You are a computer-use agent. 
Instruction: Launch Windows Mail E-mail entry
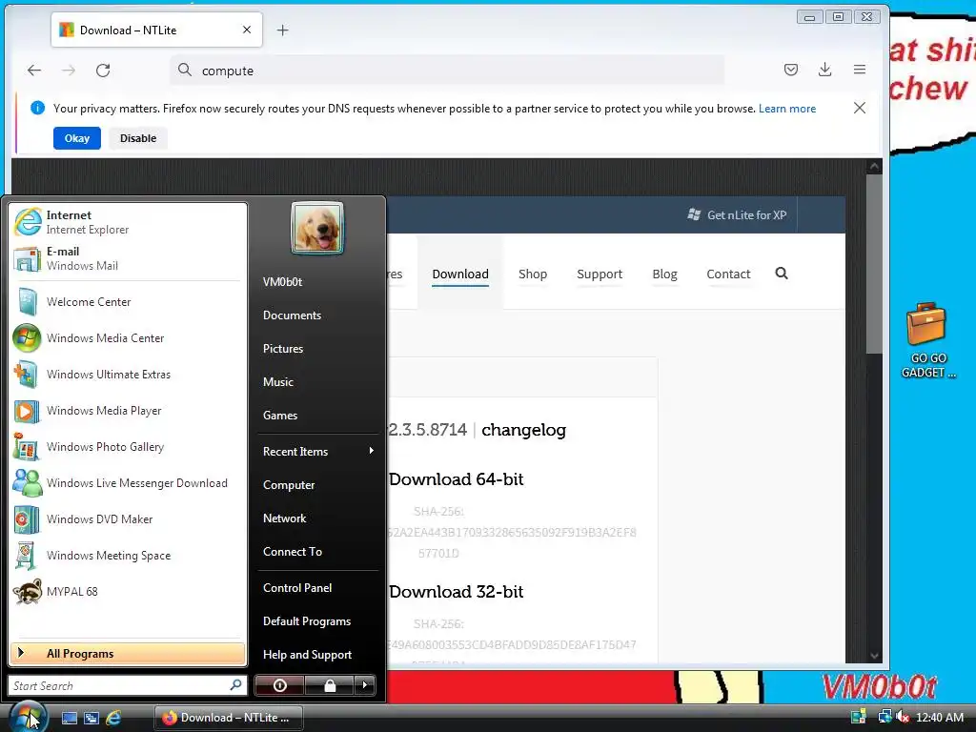(128, 258)
